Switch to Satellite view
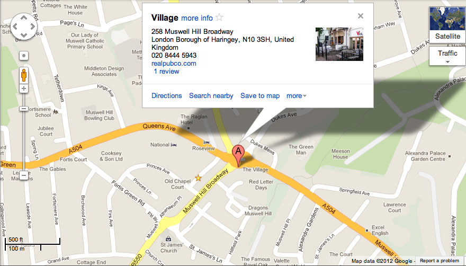Image resolution: width=466 pixels, height=266 pixels. click(x=447, y=24)
